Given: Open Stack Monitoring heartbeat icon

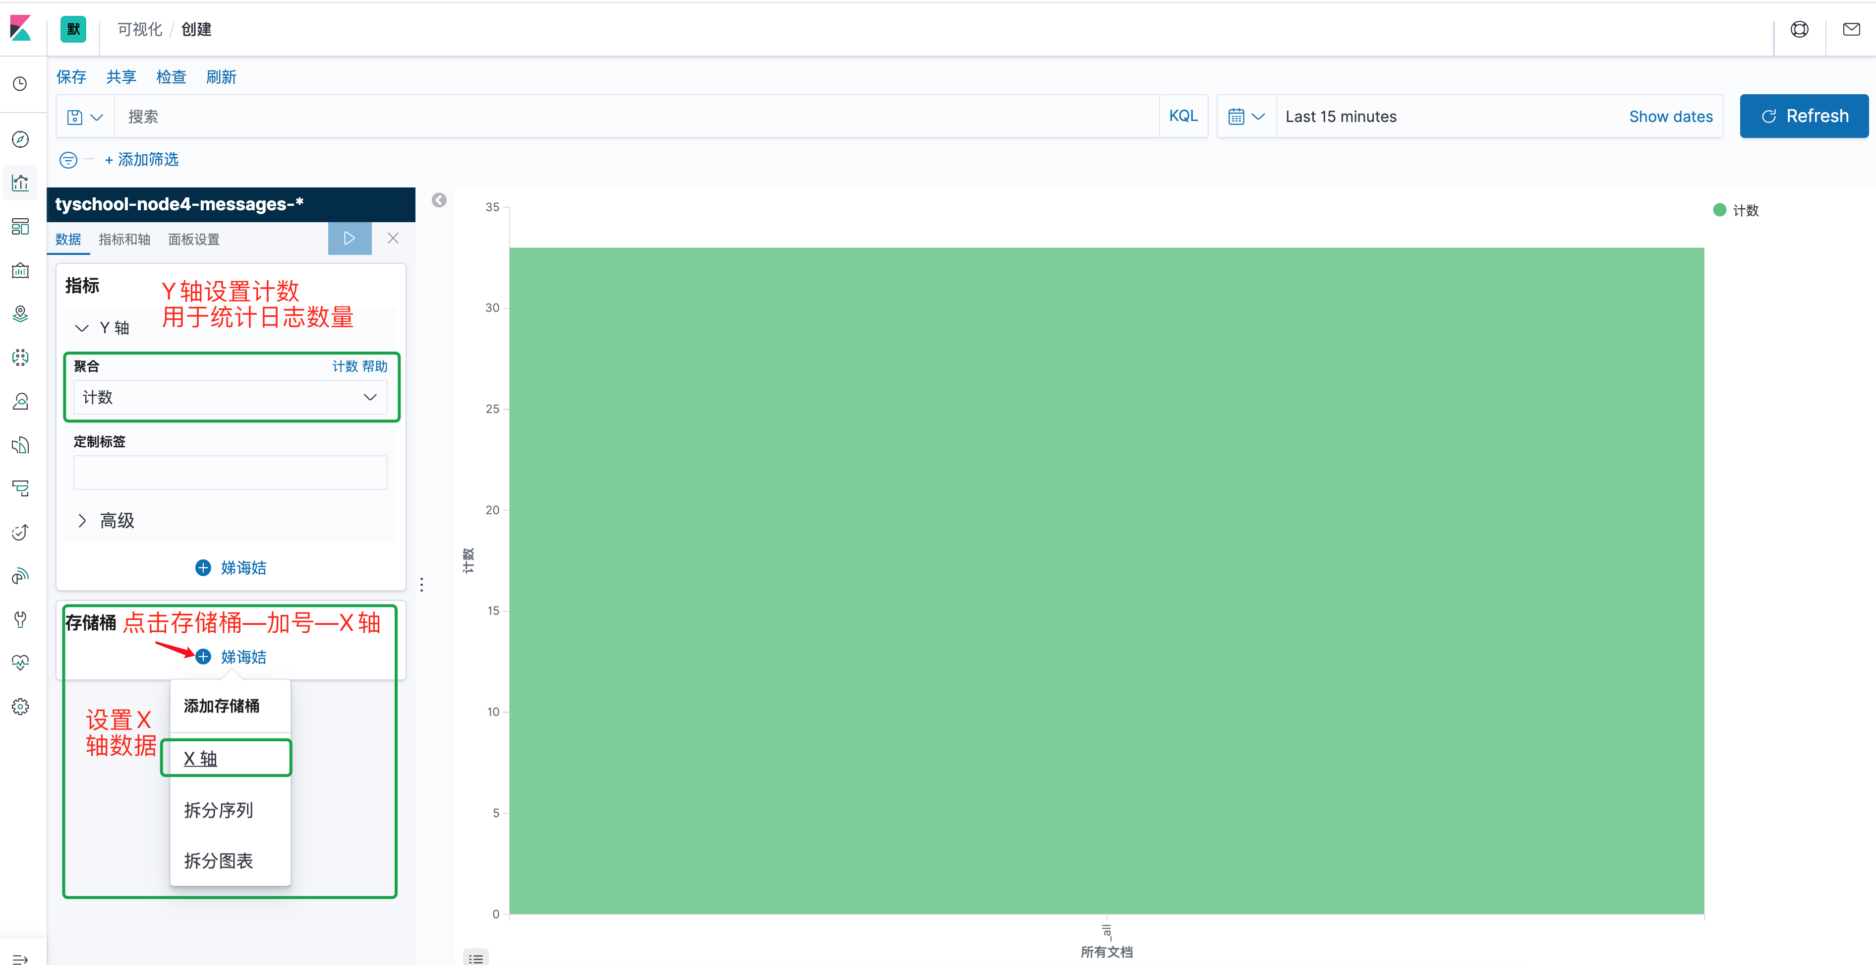Looking at the screenshot, I should (x=20, y=662).
